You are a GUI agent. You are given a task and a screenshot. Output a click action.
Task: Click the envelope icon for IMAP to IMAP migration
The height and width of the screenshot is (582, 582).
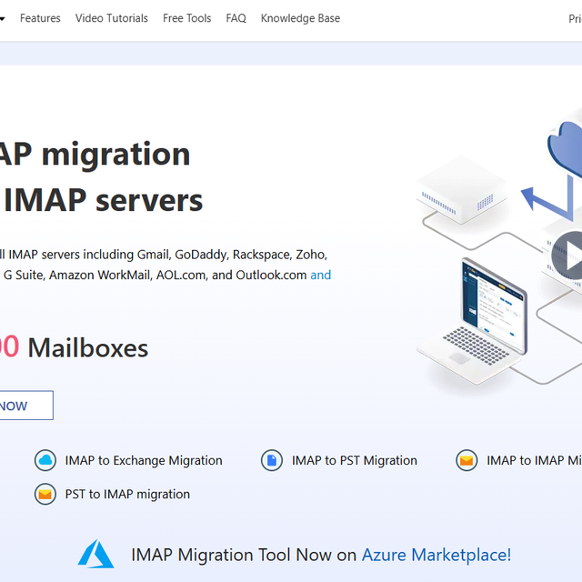tap(467, 460)
